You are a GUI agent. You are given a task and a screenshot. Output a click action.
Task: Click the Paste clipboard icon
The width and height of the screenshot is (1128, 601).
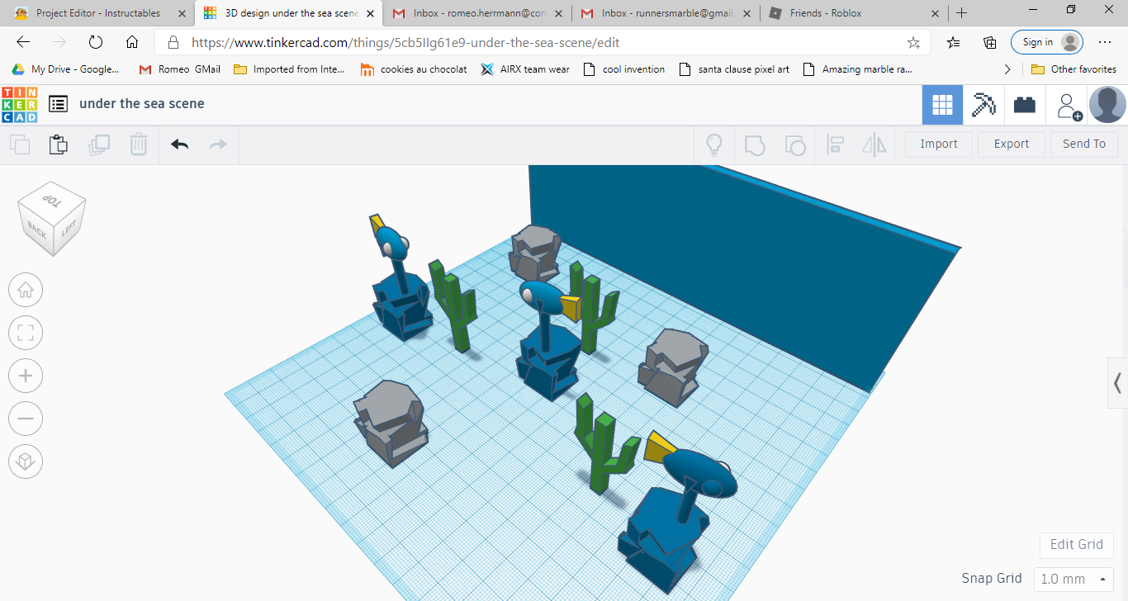[x=58, y=144]
